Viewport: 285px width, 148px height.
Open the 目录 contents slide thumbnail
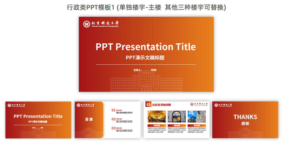point(108,120)
